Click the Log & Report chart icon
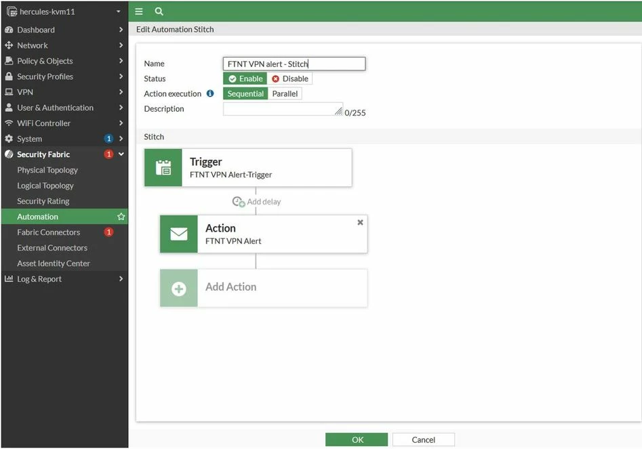642x449 pixels. pyautogui.click(x=9, y=278)
